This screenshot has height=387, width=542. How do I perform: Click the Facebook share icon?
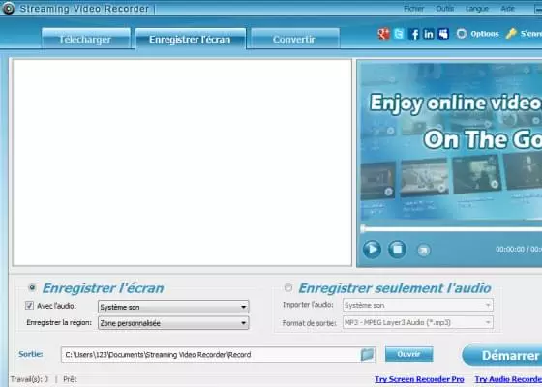pos(413,34)
